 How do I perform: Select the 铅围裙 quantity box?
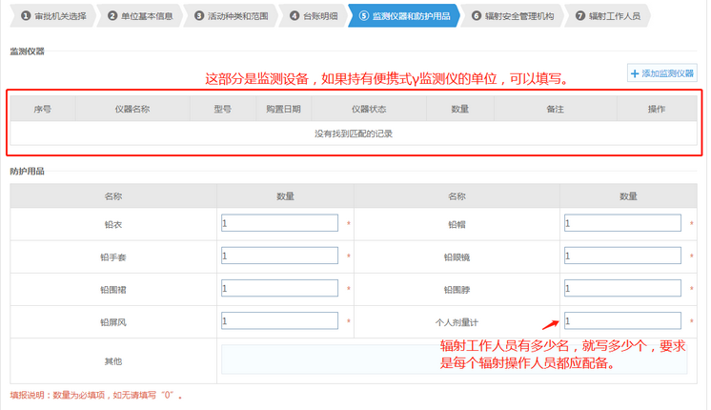click(x=279, y=288)
